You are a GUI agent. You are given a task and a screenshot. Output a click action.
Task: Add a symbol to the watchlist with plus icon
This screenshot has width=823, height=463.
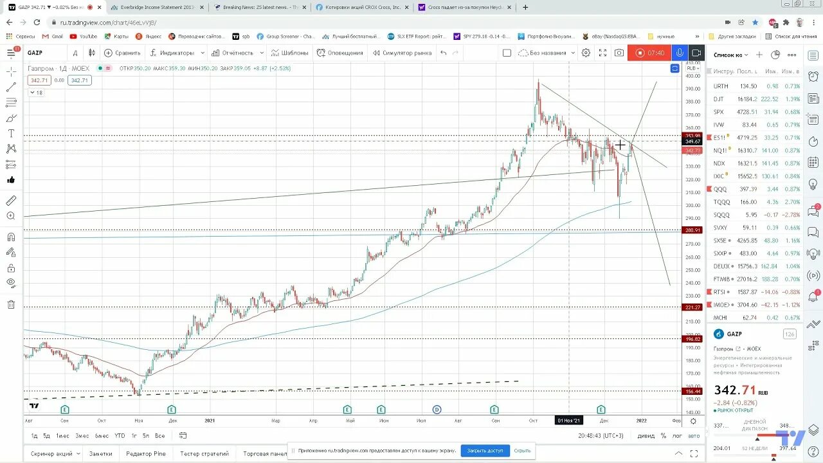tap(759, 55)
